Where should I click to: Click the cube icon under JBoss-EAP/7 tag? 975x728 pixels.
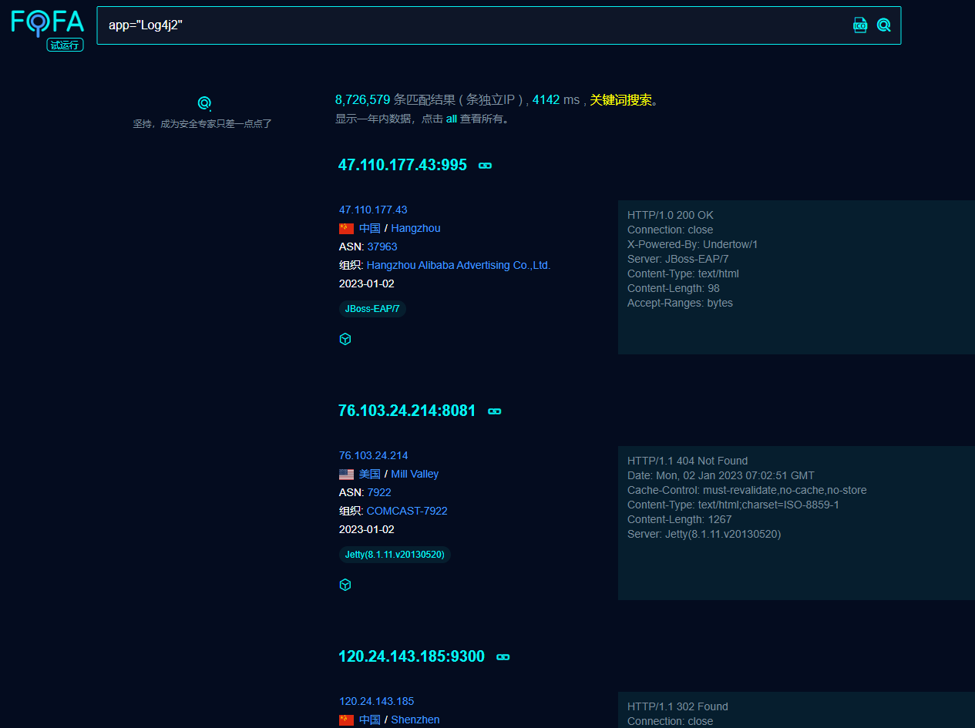coord(345,339)
